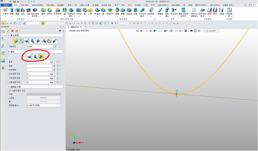
Task: Collapse the 방향 section
Action: [9, 52]
